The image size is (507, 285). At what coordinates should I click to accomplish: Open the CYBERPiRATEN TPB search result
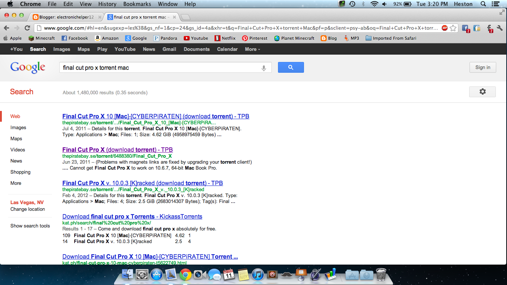(x=156, y=116)
